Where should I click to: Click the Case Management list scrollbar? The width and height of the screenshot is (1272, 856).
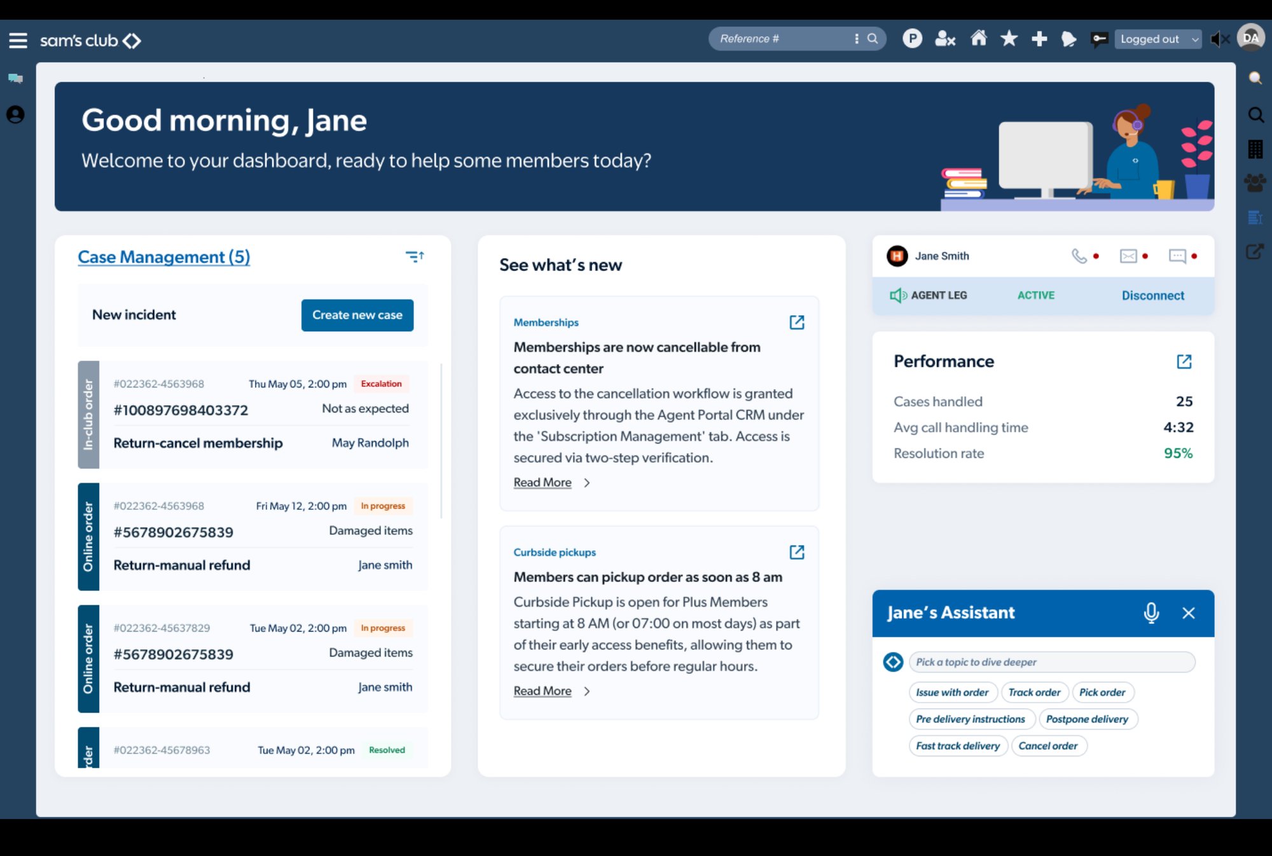441,441
